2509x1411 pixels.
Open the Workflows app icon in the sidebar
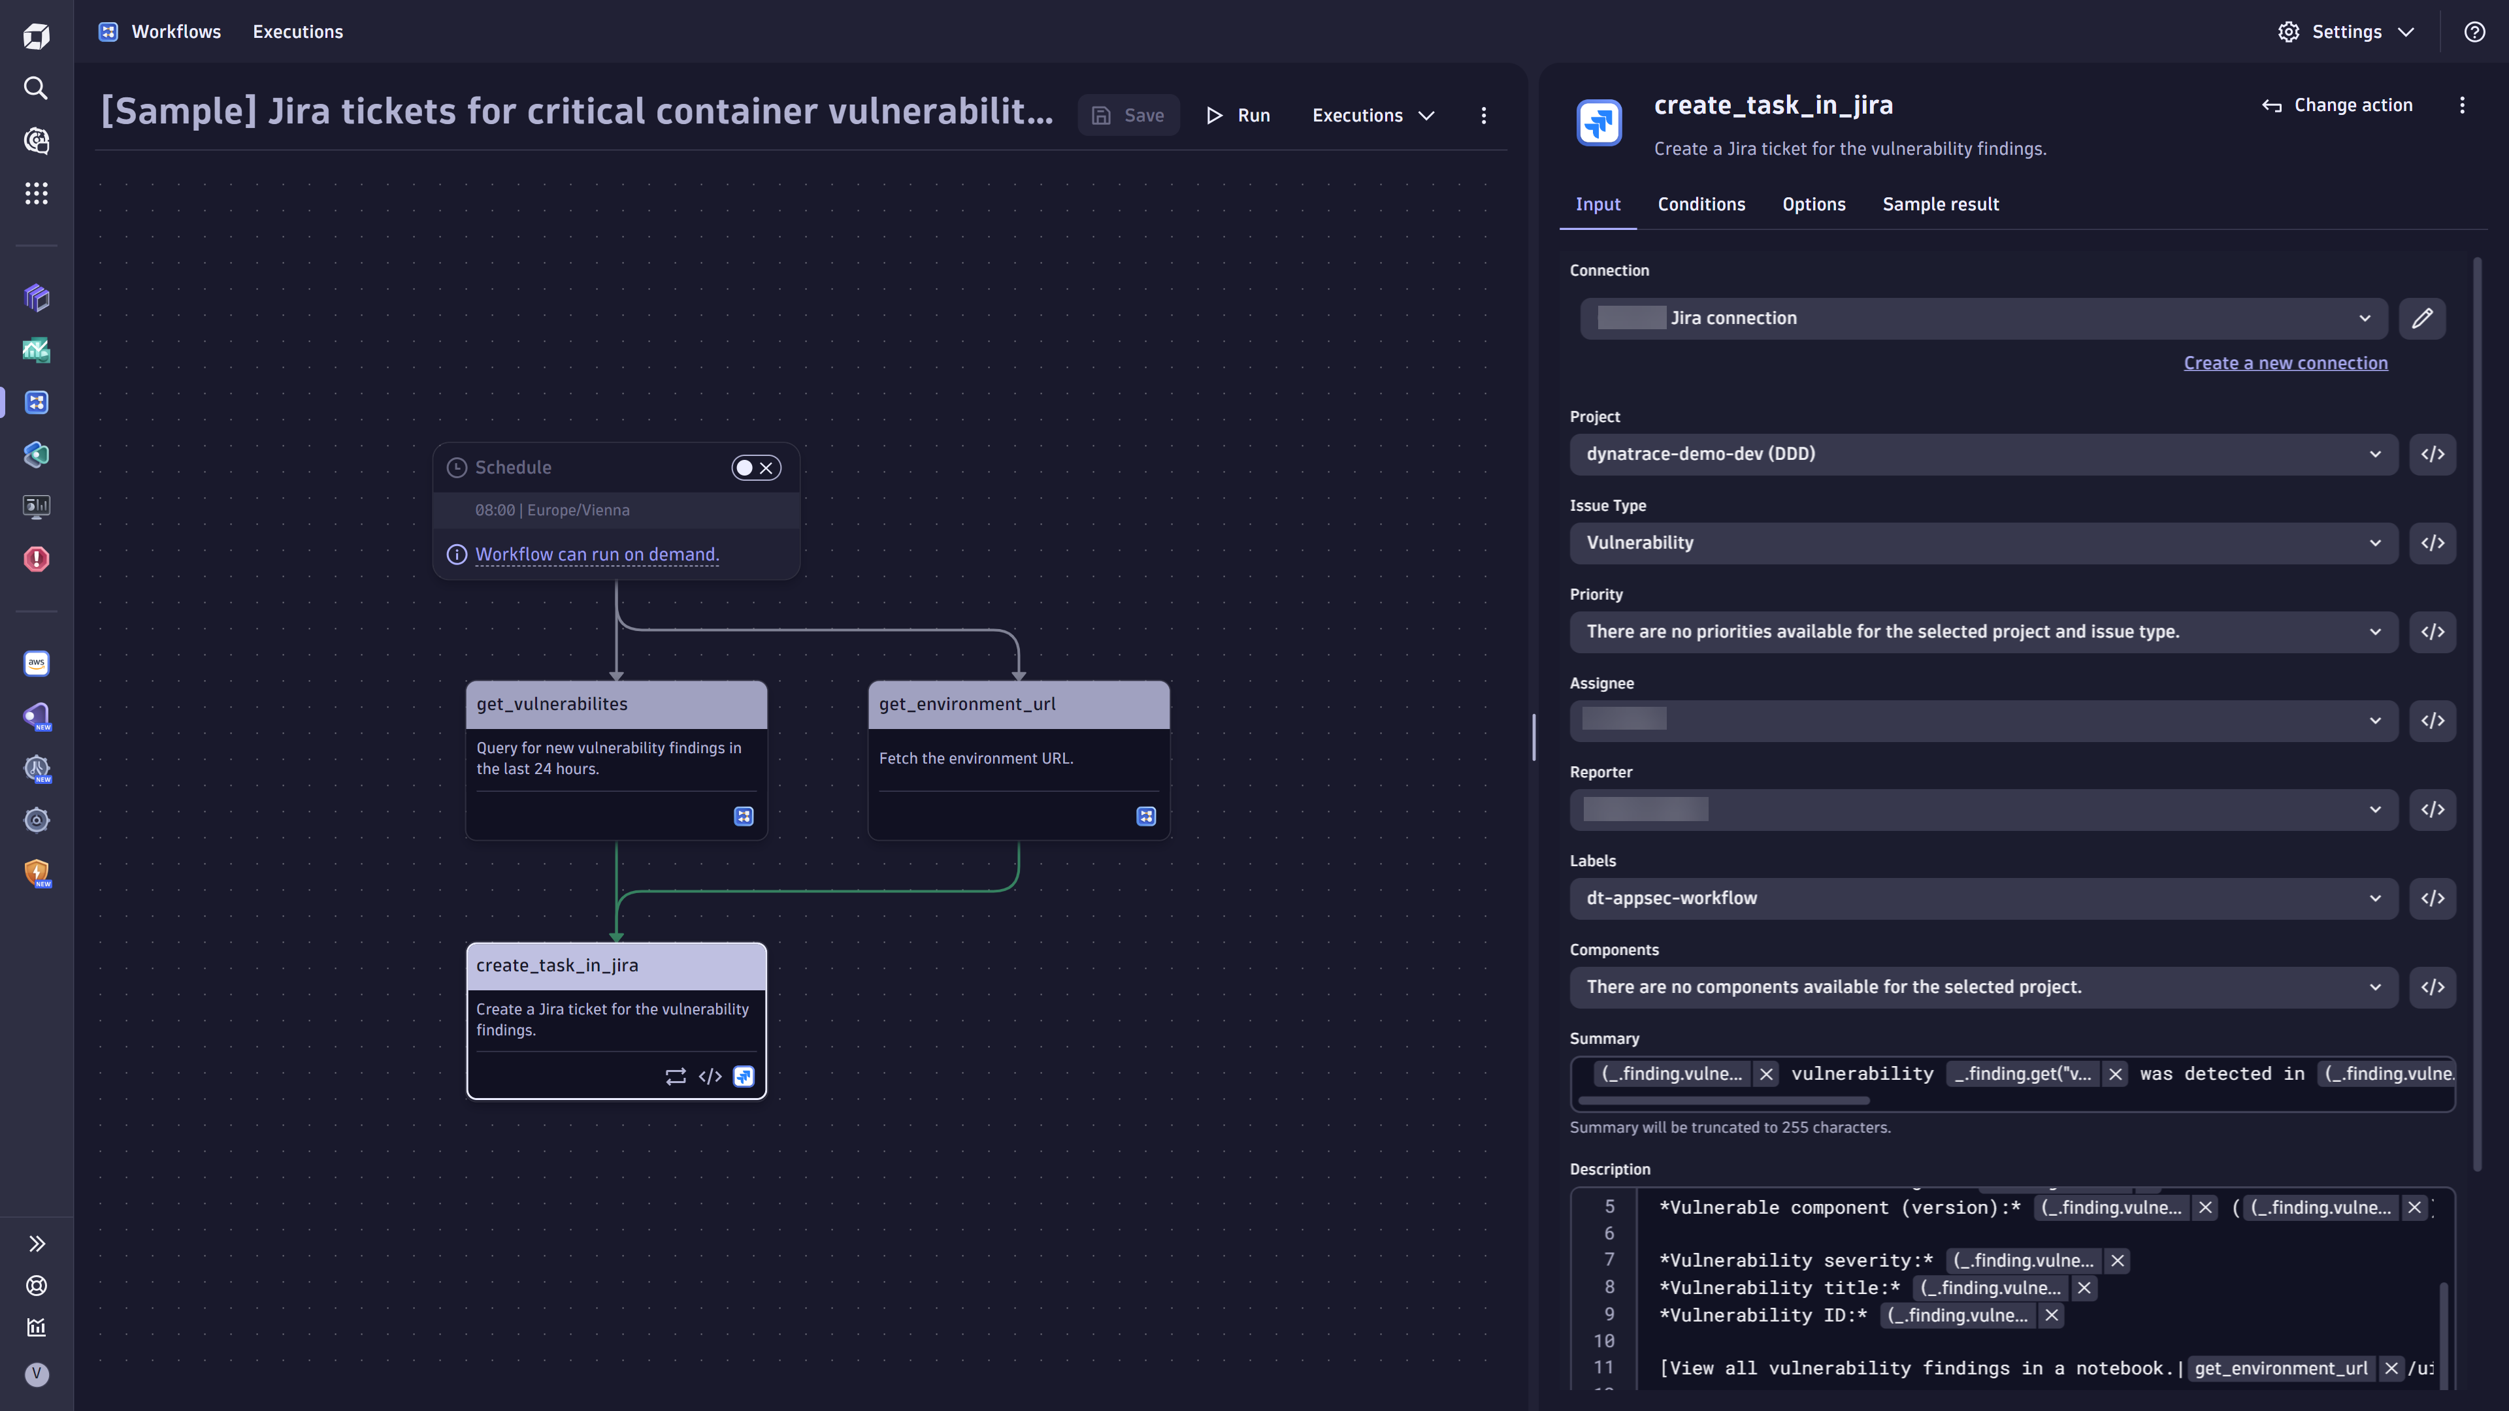point(36,402)
